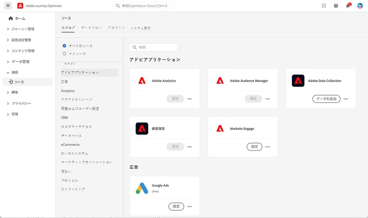Open the notifications bell

click(348, 5)
